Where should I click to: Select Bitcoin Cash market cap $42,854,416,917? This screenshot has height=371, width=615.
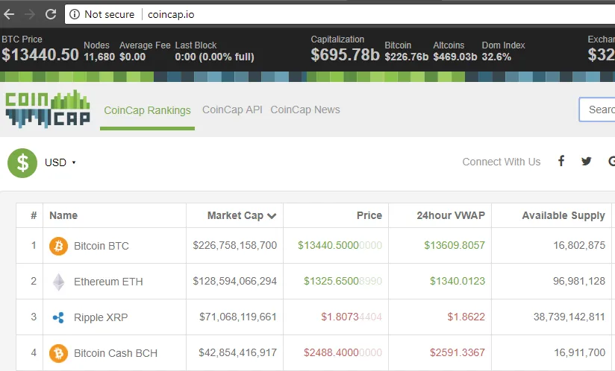[237, 352]
